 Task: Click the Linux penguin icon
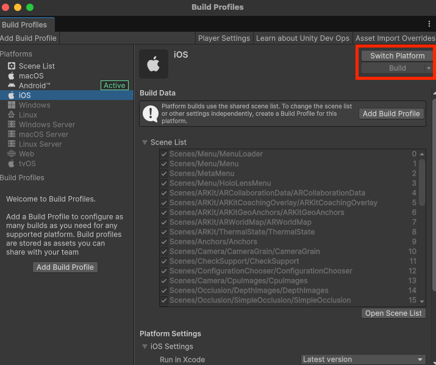12,115
